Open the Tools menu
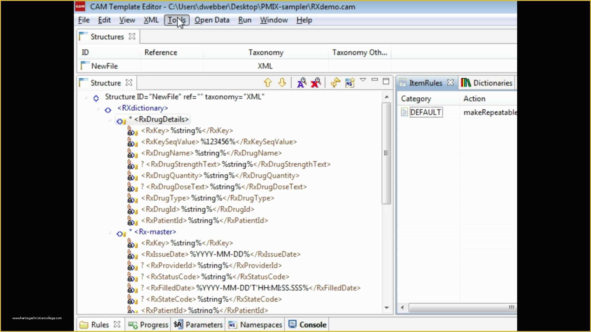Image resolution: width=591 pixels, height=332 pixels. coord(177,20)
